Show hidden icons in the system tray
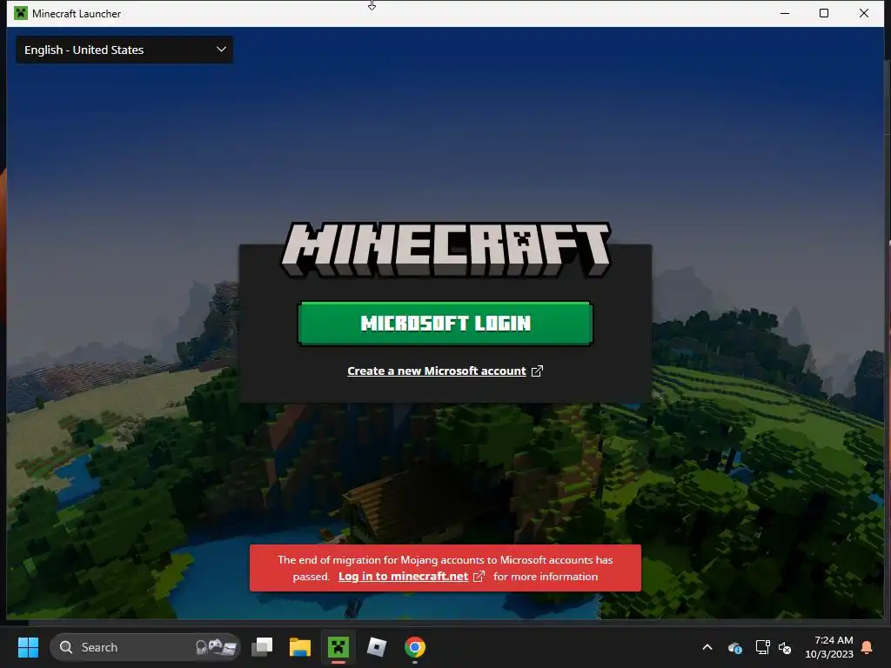The width and height of the screenshot is (891, 668). coord(707,647)
